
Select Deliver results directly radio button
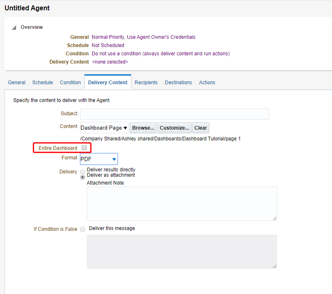(x=83, y=171)
